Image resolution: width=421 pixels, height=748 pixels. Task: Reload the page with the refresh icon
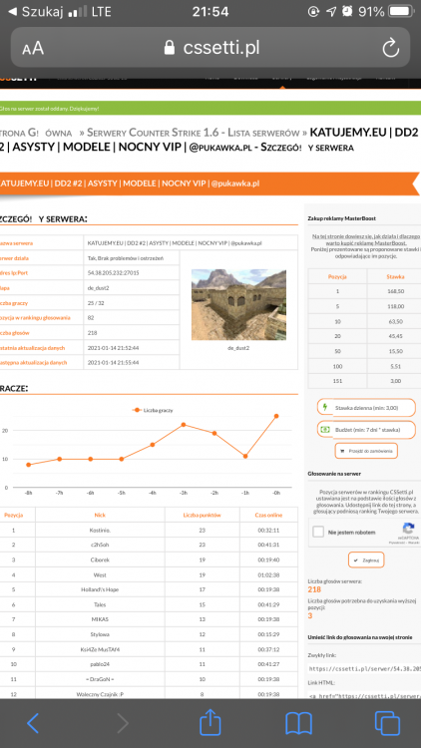tap(390, 48)
